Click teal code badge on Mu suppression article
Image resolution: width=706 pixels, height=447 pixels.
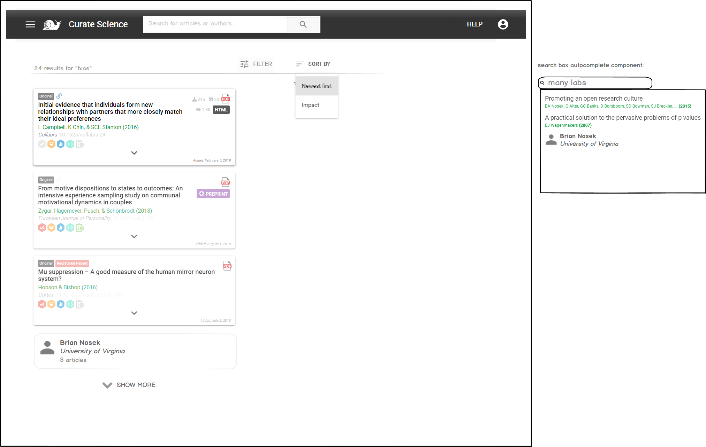70,304
